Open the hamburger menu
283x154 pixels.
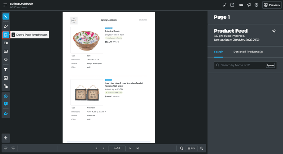click(5, 5)
